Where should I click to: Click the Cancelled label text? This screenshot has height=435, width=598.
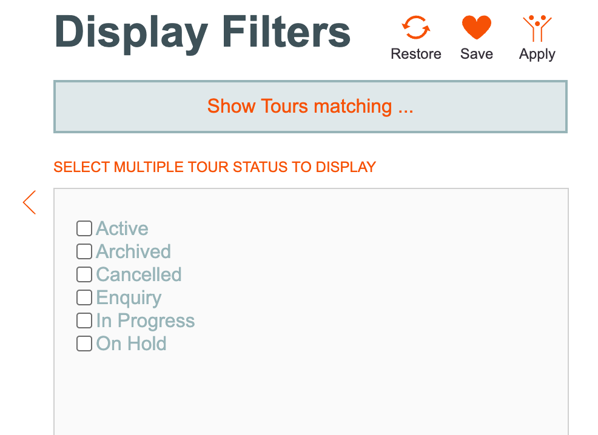(x=139, y=274)
